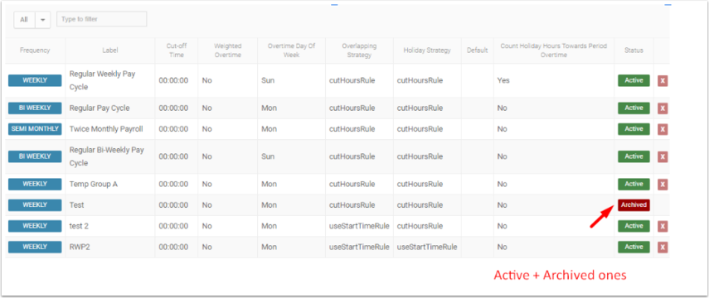Sort by the Cut-off Time column header
The width and height of the screenshot is (709, 298).
click(x=177, y=50)
